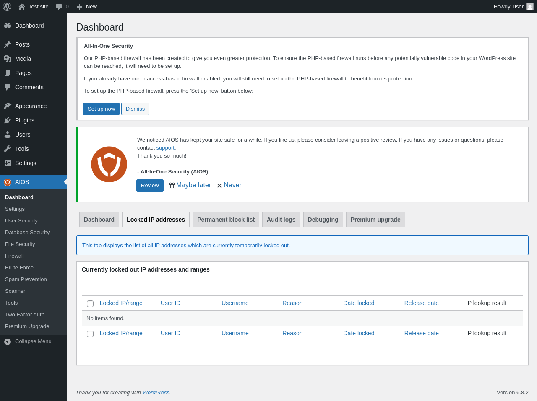Click the Review button

[x=150, y=186]
